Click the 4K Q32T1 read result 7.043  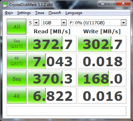[52, 61]
